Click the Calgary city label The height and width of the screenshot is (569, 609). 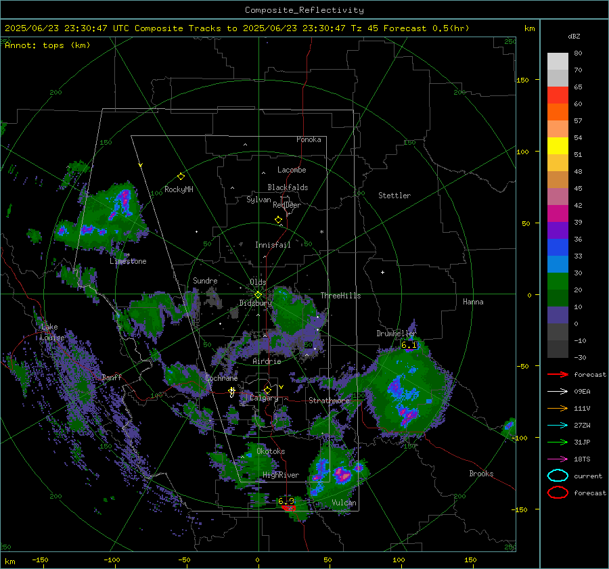click(x=264, y=398)
